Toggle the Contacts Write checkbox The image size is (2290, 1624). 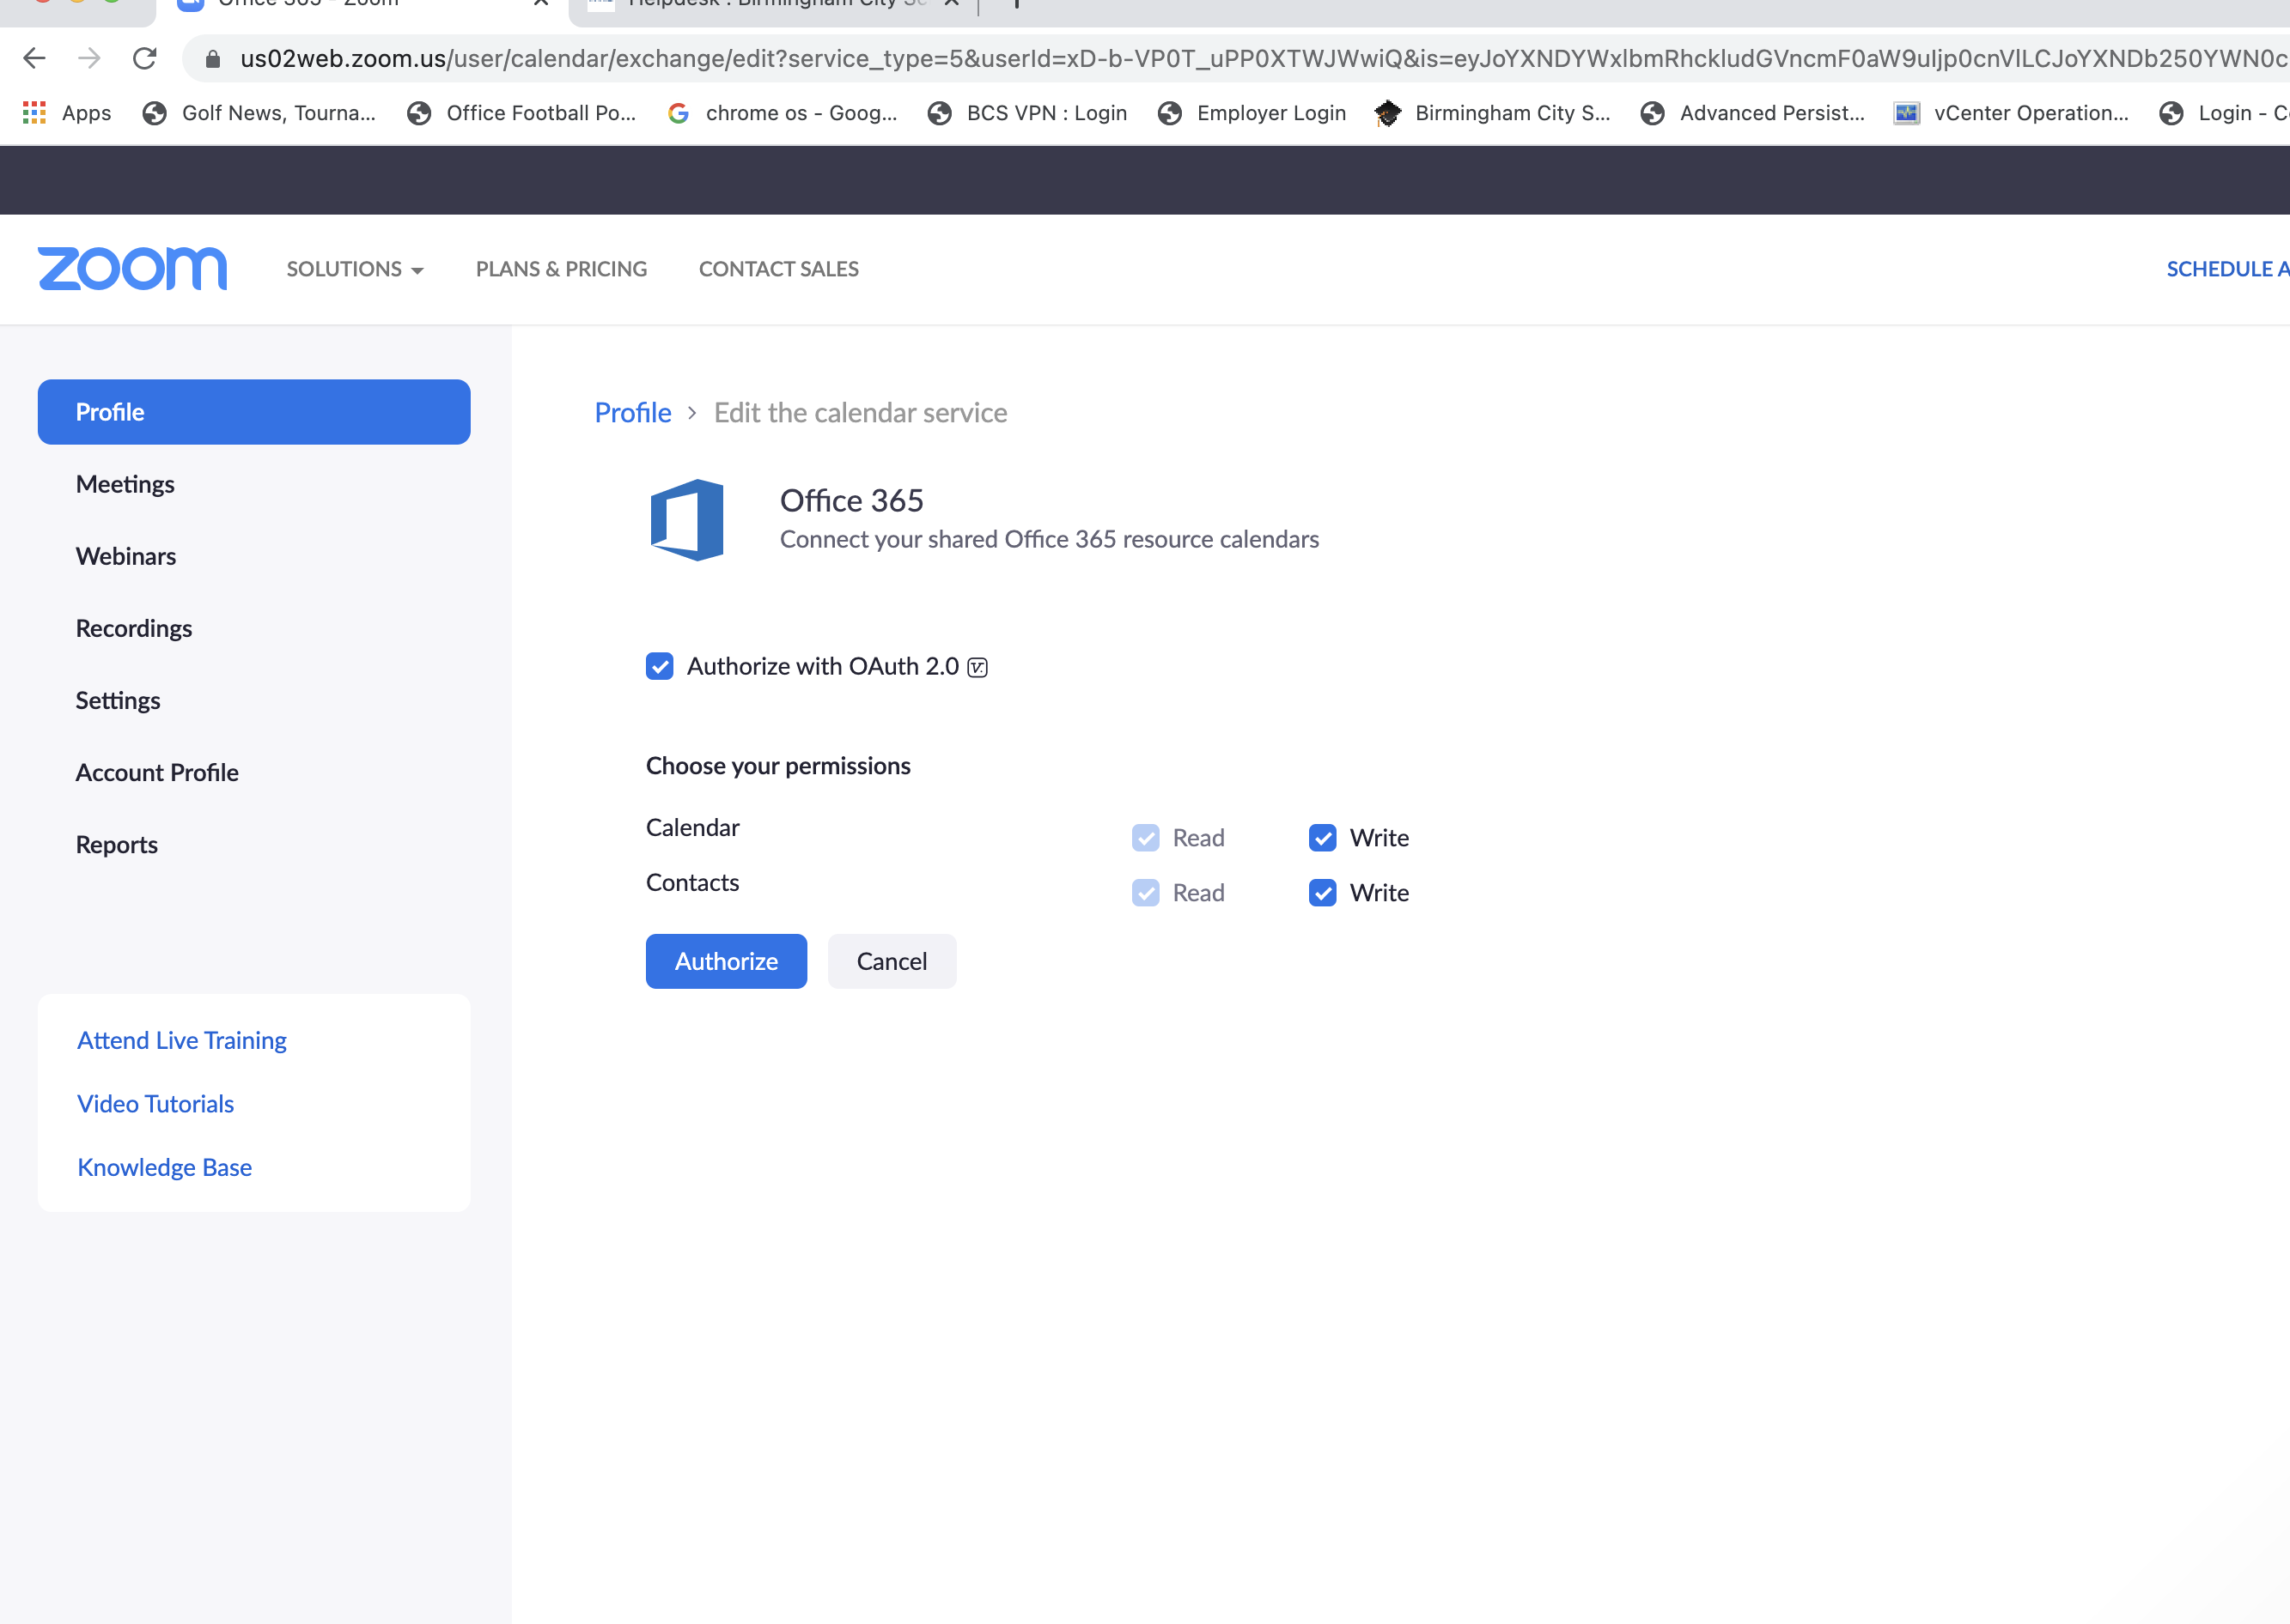(x=1322, y=892)
